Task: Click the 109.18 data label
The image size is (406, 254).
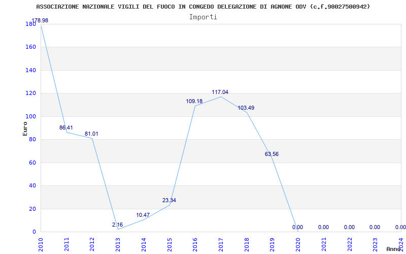Action: pos(194,101)
